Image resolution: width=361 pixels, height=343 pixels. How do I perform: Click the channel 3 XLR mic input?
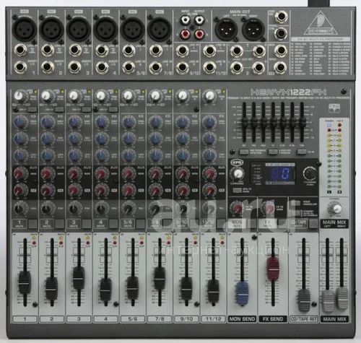pos(79,29)
